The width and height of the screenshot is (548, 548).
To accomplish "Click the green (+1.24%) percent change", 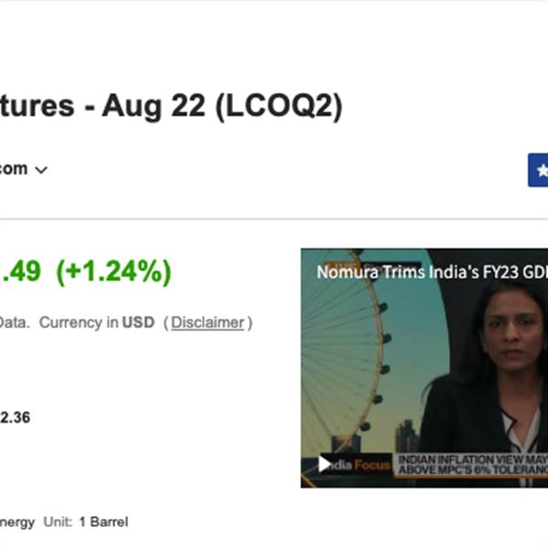I will click(x=113, y=271).
